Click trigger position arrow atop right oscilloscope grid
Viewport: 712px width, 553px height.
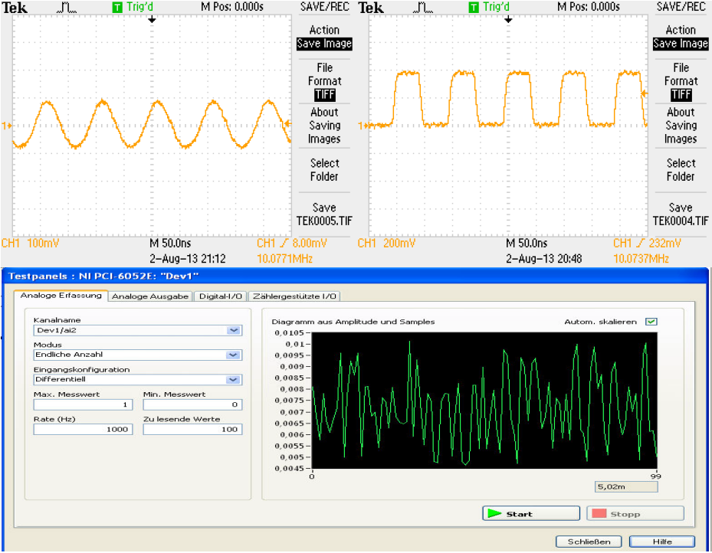[507, 19]
